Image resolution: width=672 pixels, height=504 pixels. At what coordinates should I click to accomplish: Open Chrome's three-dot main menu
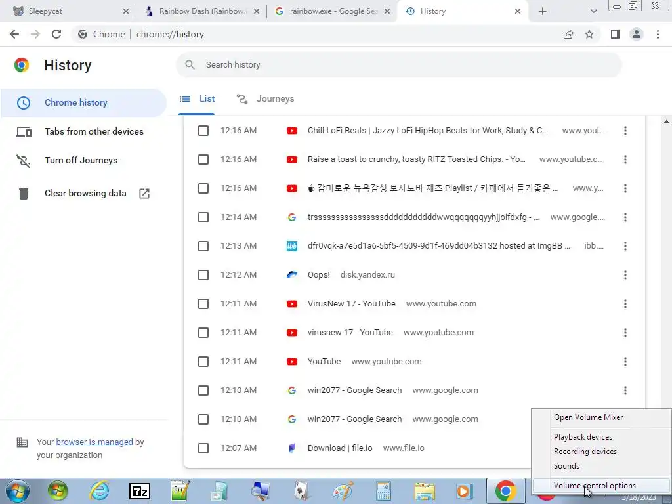(x=658, y=34)
